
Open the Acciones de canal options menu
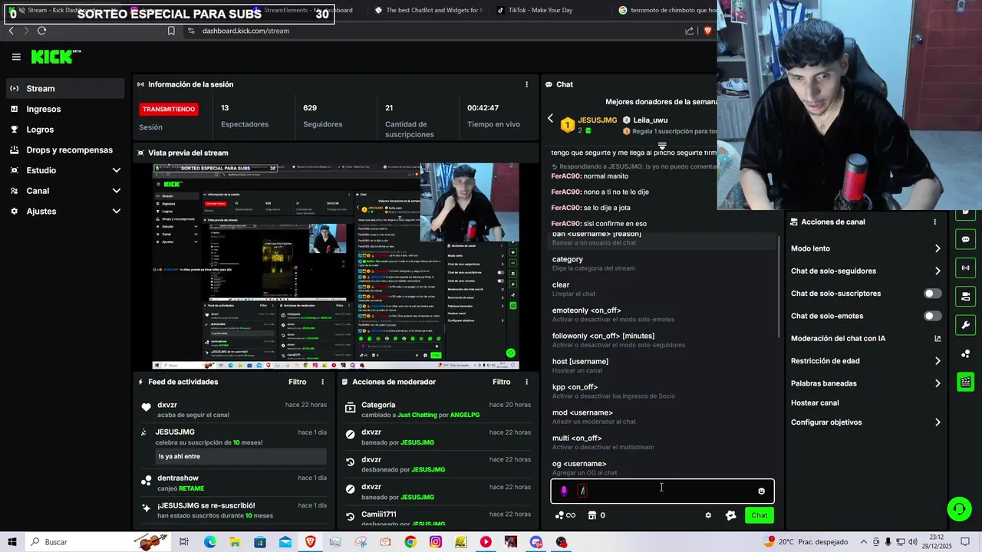pyautogui.click(x=934, y=222)
